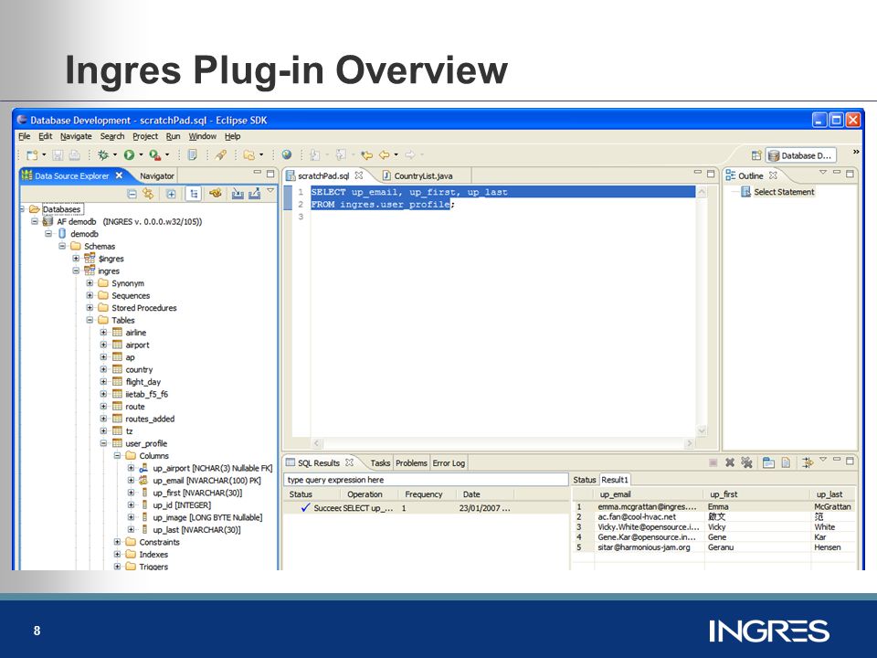
Task: Click the filters arrows icon in SQL Results toolbar
Action: point(808,462)
